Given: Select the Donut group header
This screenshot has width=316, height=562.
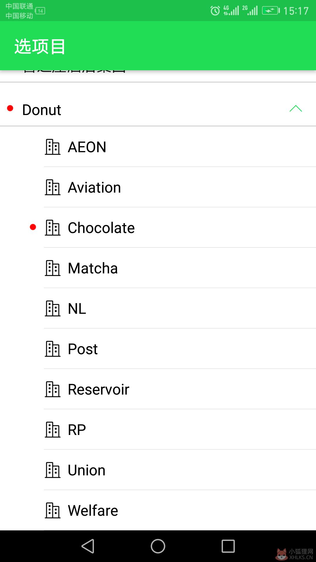Looking at the screenshot, I should pyautogui.click(x=158, y=110).
